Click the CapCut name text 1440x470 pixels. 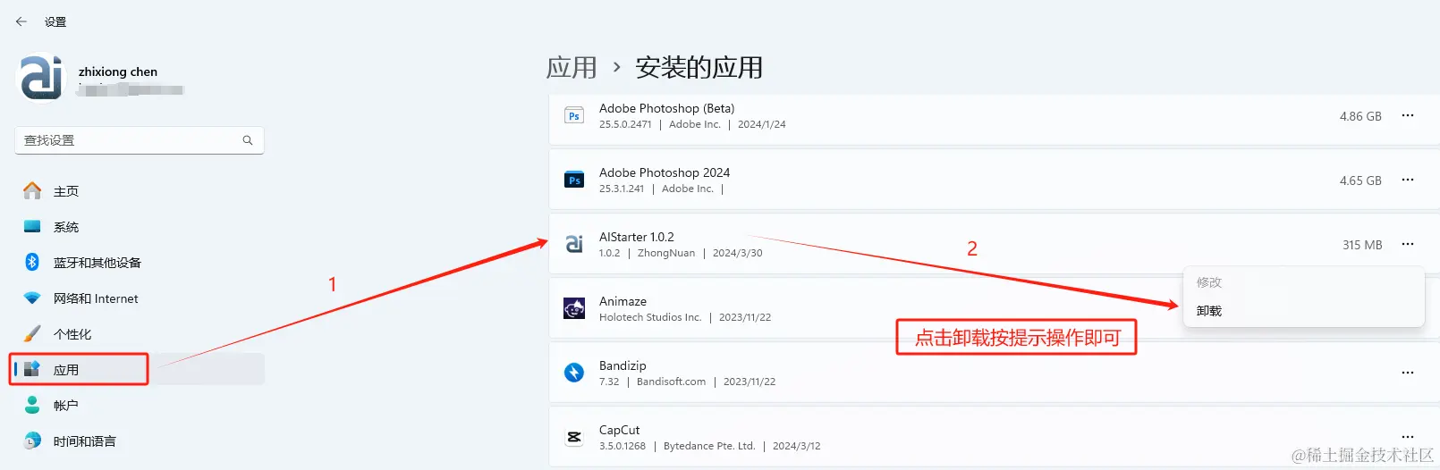click(x=620, y=430)
